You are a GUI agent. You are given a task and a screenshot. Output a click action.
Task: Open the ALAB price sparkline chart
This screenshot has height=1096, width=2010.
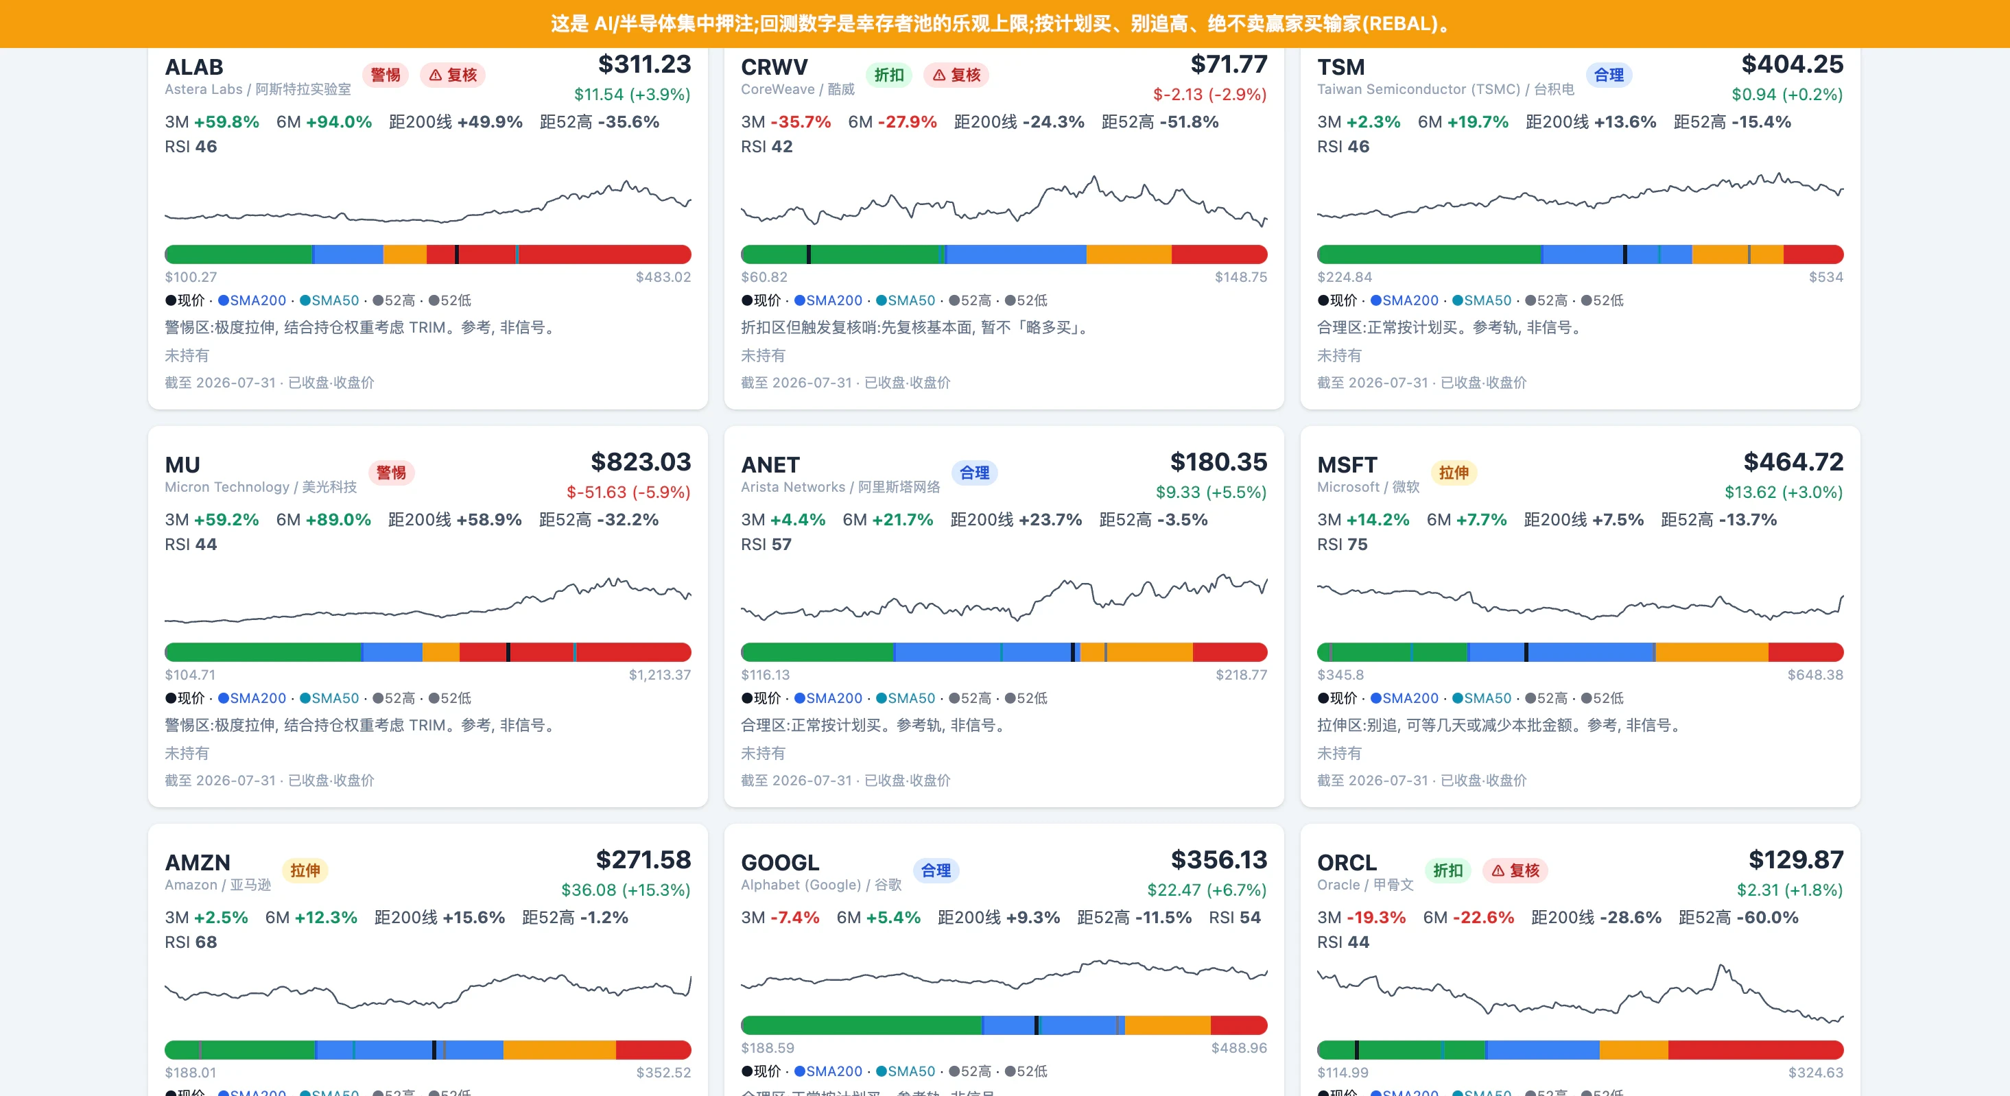[x=427, y=201]
